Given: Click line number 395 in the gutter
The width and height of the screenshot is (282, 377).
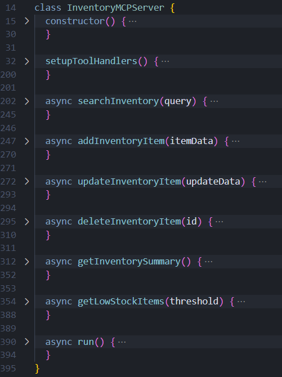Looking at the screenshot, I should [8, 369].
